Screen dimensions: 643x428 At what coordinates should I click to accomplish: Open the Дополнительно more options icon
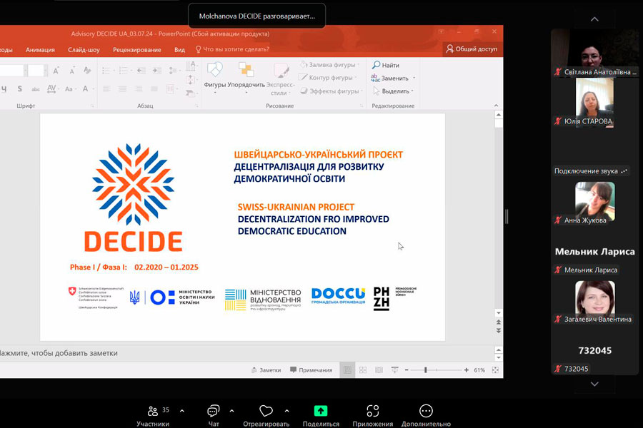tap(426, 411)
